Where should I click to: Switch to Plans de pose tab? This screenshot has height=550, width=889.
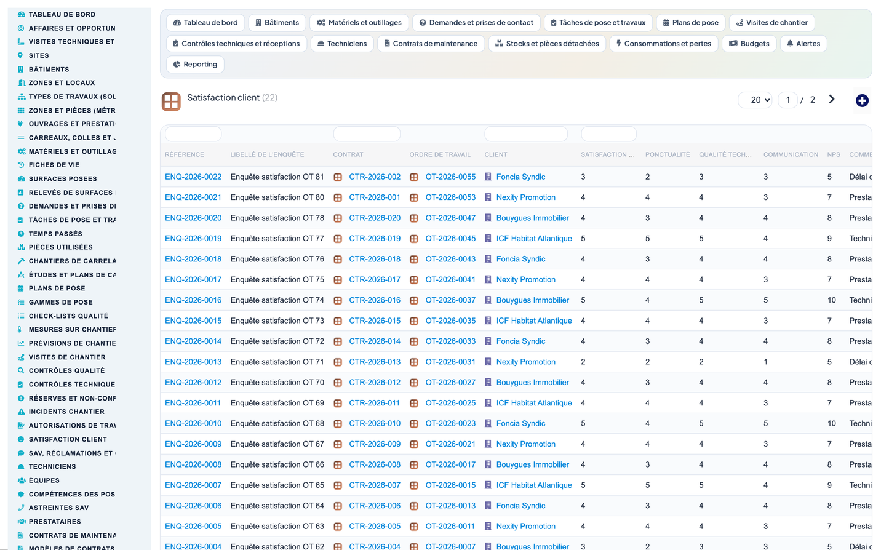click(690, 23)
